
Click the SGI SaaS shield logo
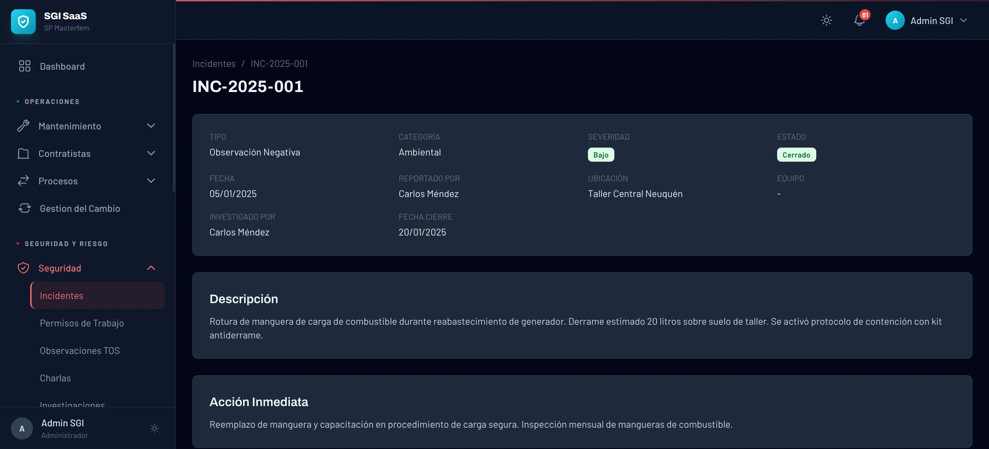coord(23,22)
